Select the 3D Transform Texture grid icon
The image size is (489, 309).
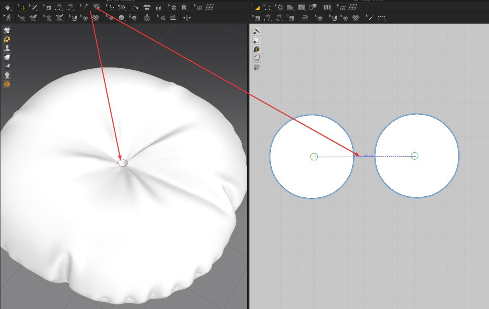pos(209,7)
